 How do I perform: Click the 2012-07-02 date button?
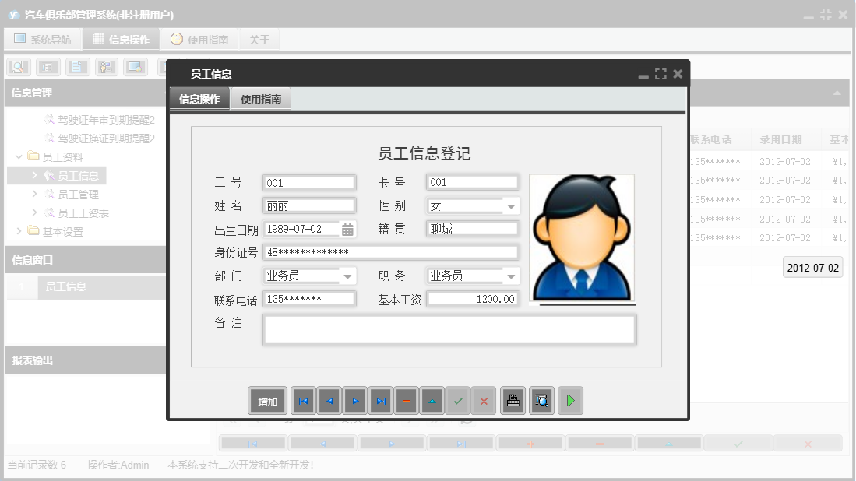tap(812, 268)
